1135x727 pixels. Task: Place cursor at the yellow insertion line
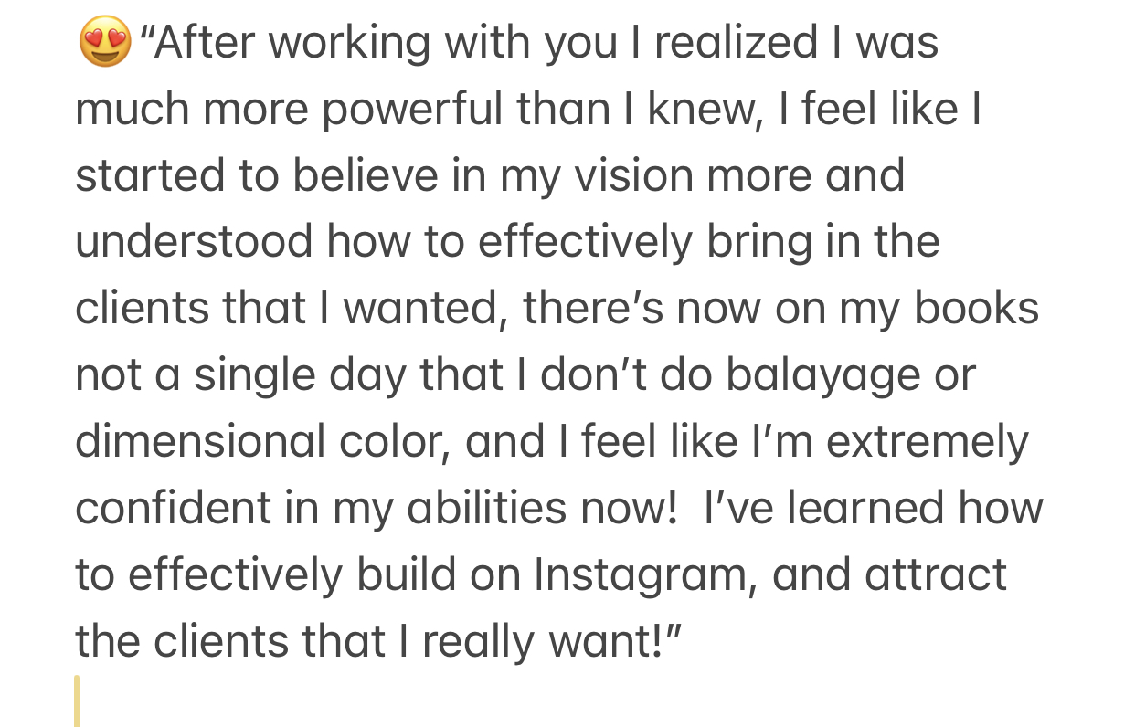click(77, 701)
